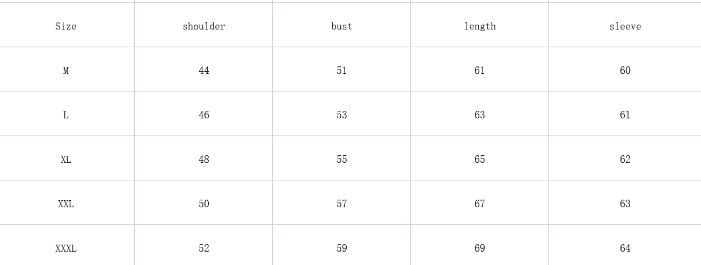This screenshot has width=701, height=265.
Task: Click shoulder value 48 for XL
Action: click(204, 160)
